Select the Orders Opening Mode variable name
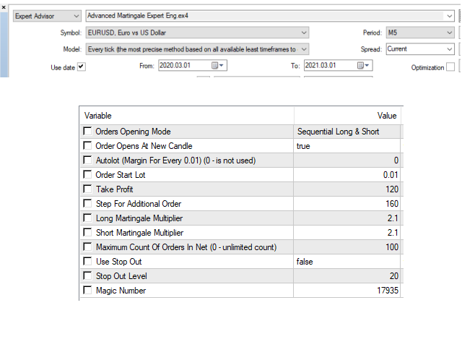The image size is (462, 347). 133,132
